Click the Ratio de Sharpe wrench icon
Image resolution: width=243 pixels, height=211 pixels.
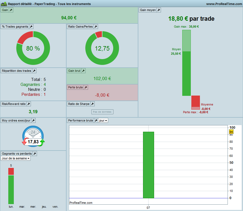[93, 104]
